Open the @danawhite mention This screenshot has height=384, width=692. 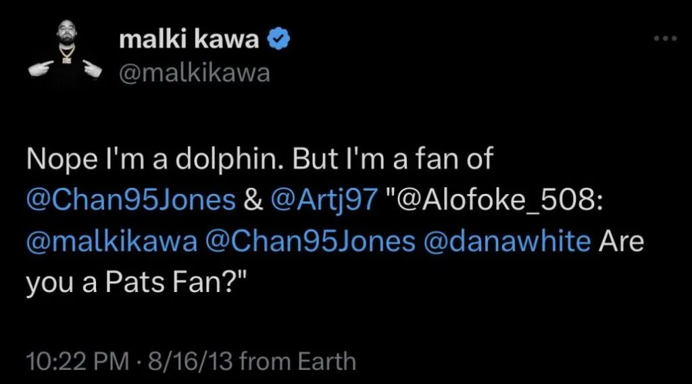coord(507,241)
